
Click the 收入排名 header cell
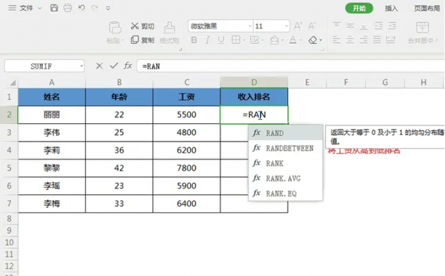coord(254,97)
